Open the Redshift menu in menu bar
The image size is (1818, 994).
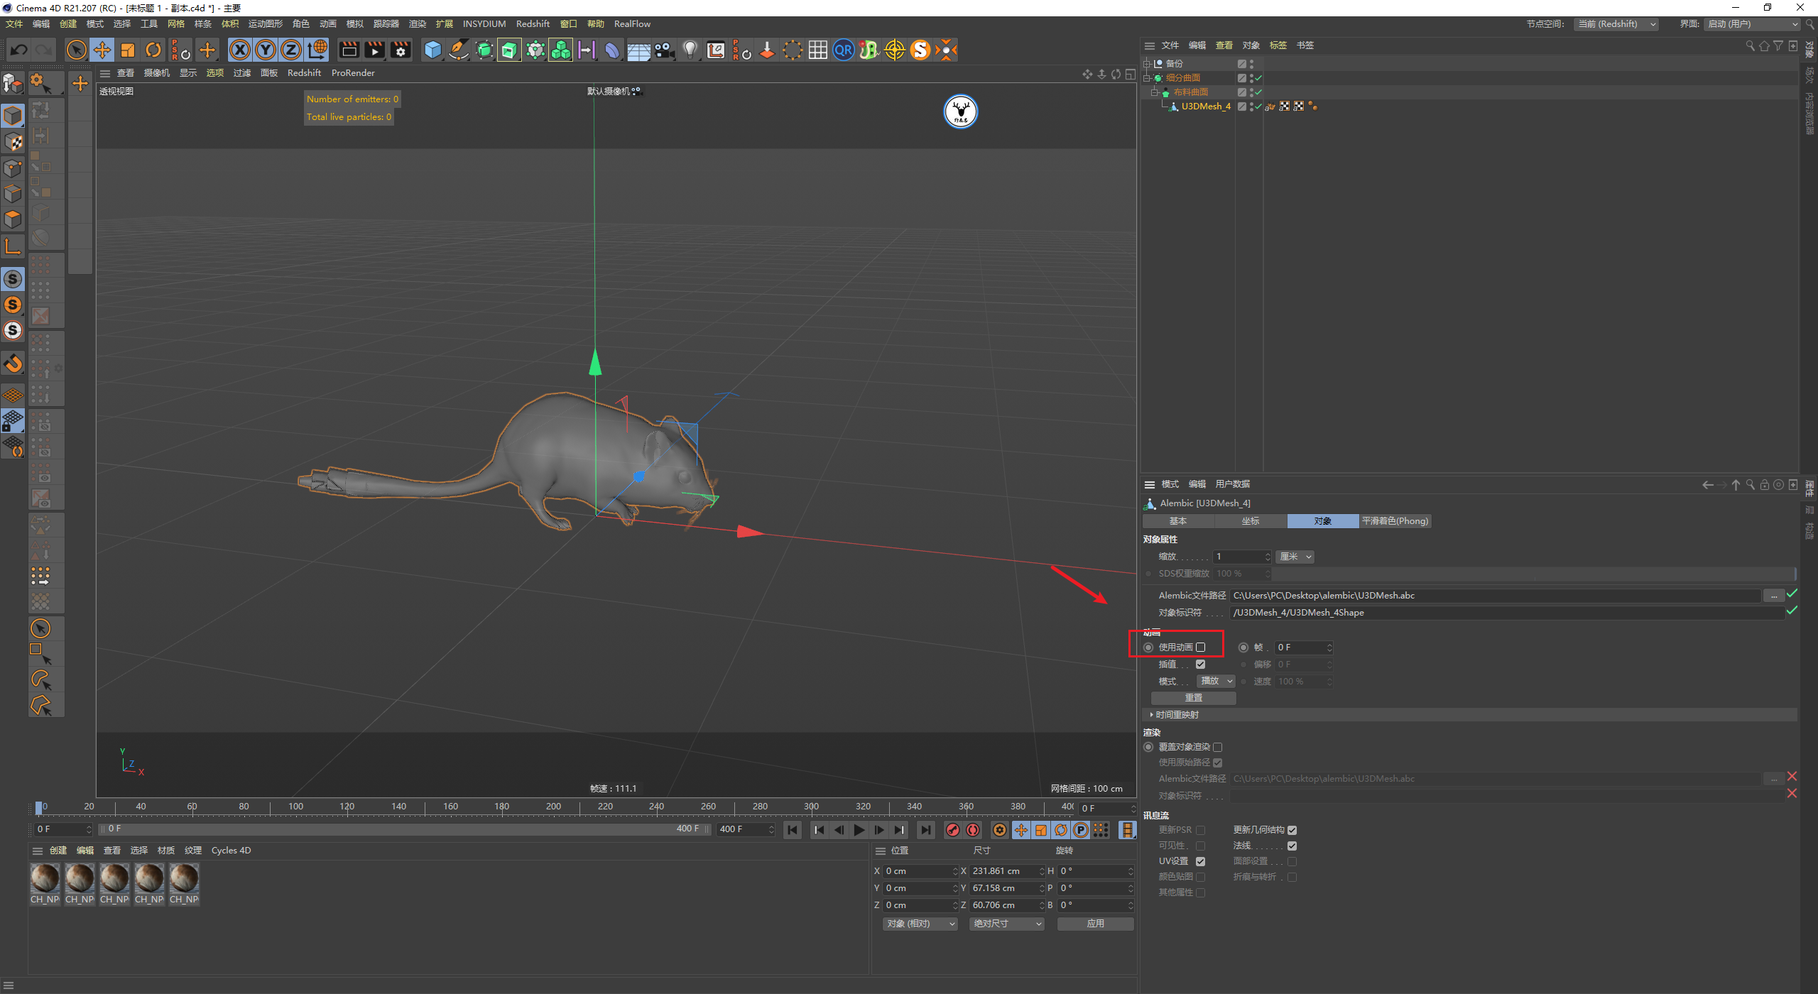coord(532,24)
